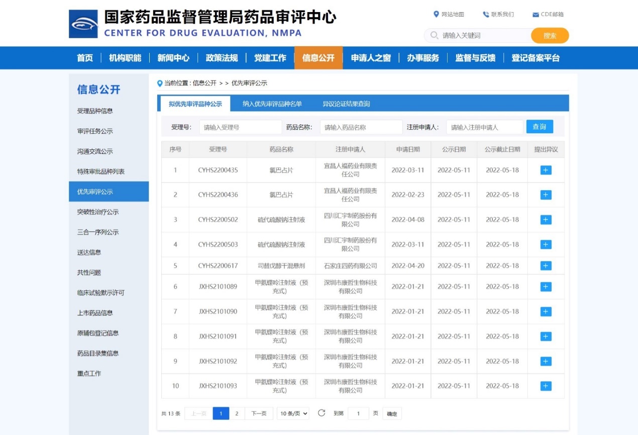The height and width of the screenshot is (435, 638).
Task: Click the 联系我们 phone icon
Action: click(486, 14)
